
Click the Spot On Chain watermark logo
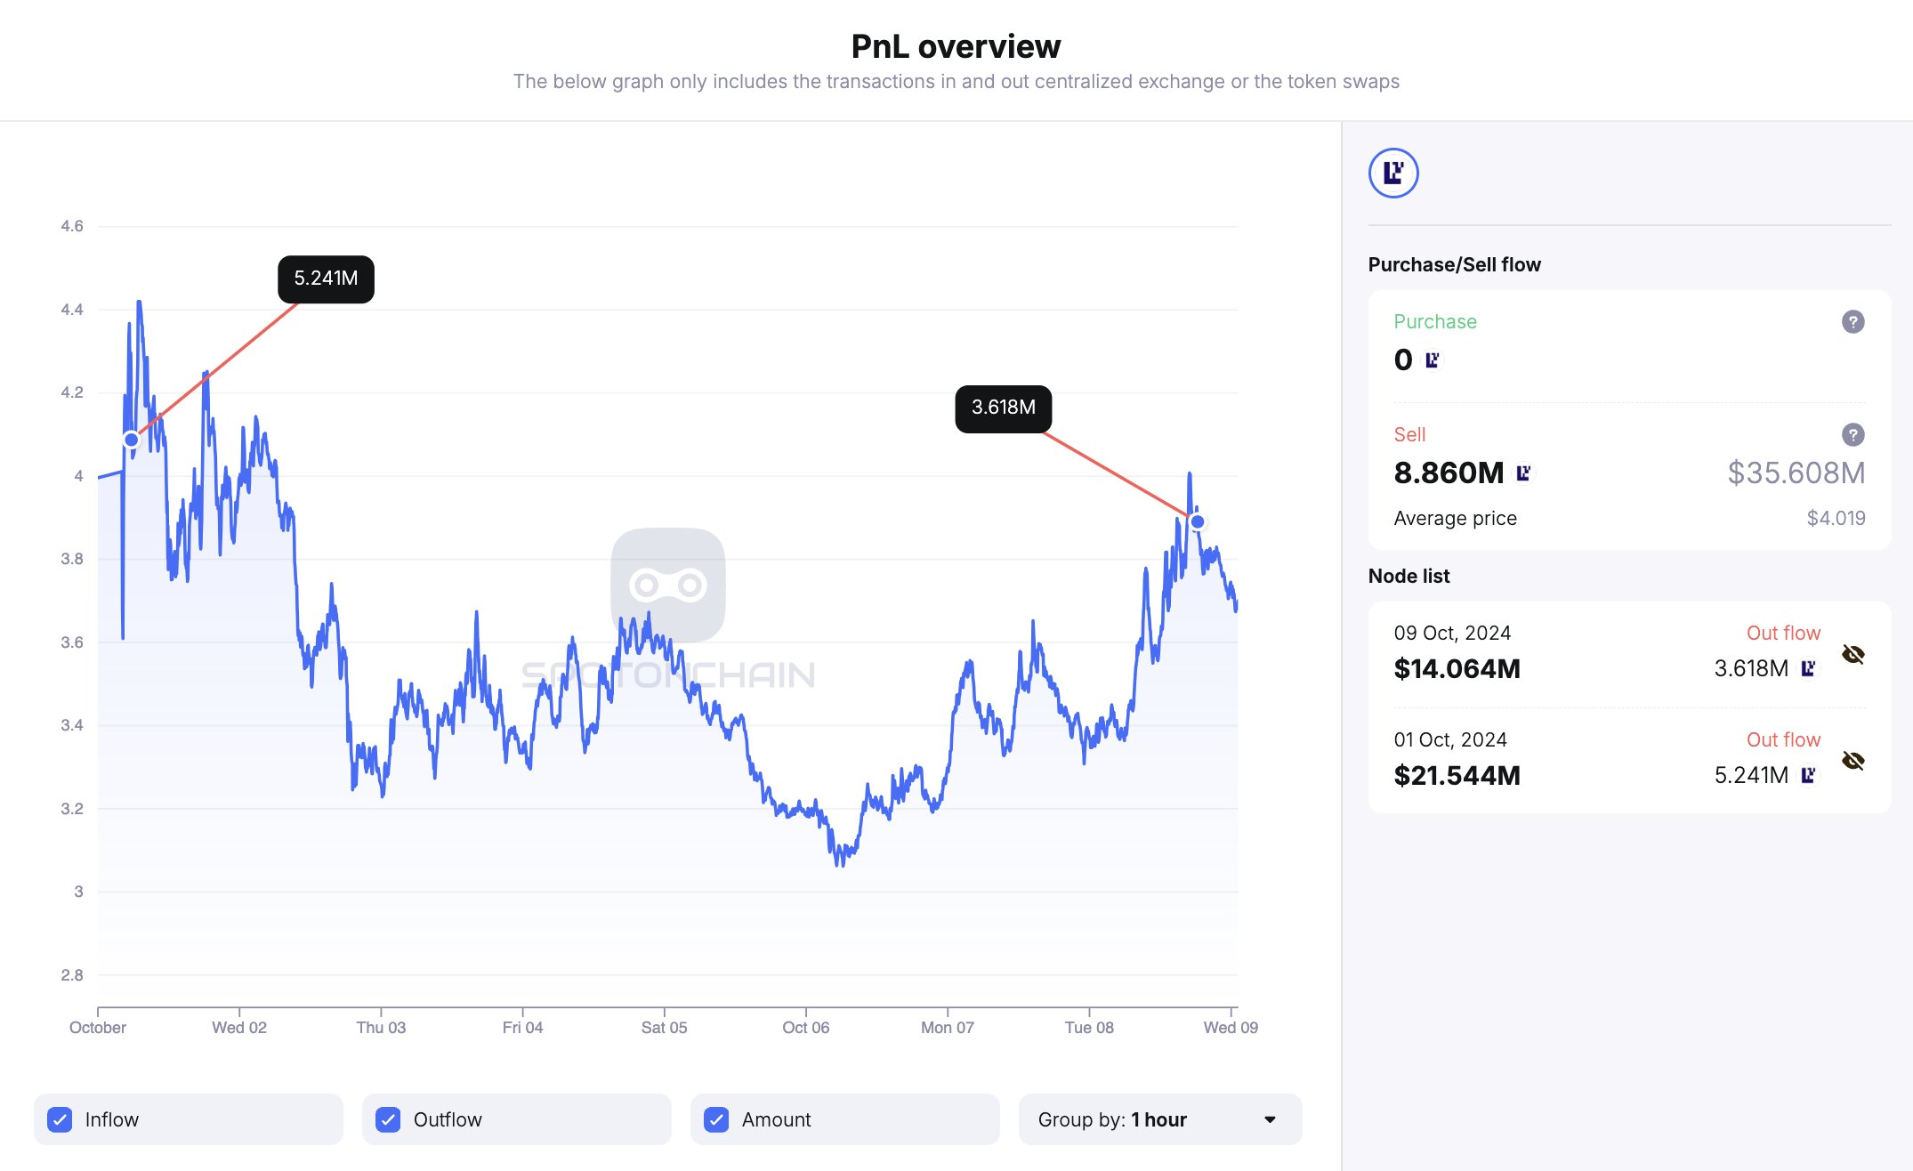[668, 585]
